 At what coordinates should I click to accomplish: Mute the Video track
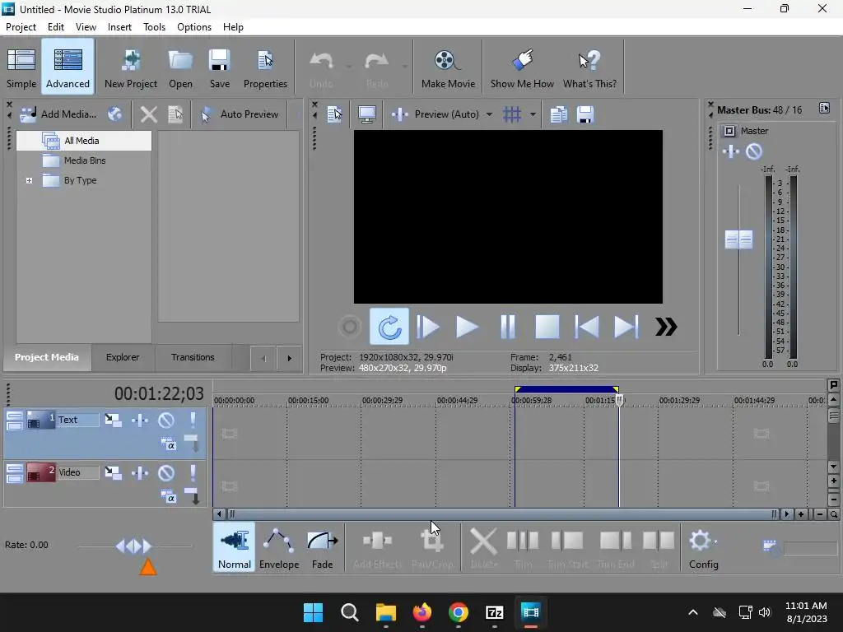(166, 472)
